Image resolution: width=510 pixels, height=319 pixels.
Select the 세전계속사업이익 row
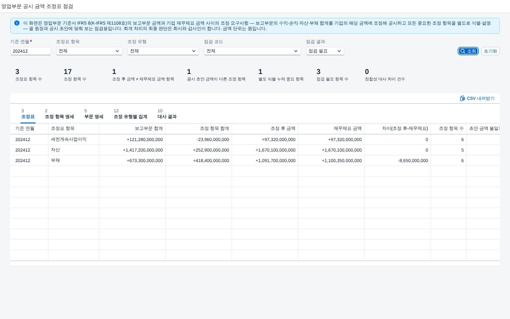255,139
